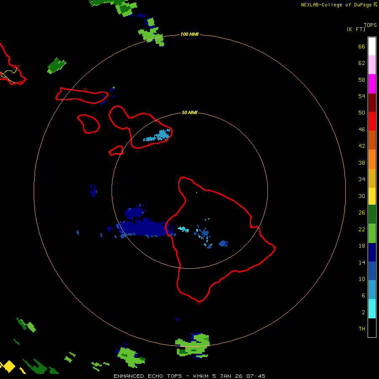The width and height of the screenshot is (379, 379).
Task: Select the light green legend swatch
Action: click(x=372, y=233)
